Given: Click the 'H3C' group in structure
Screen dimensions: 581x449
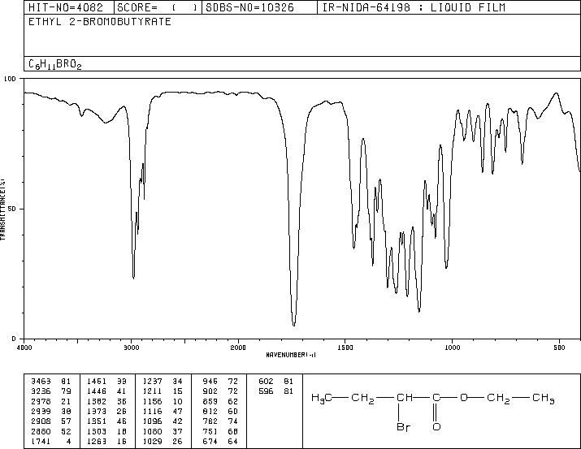Looking at the screenshot, I should pos(322,399).
